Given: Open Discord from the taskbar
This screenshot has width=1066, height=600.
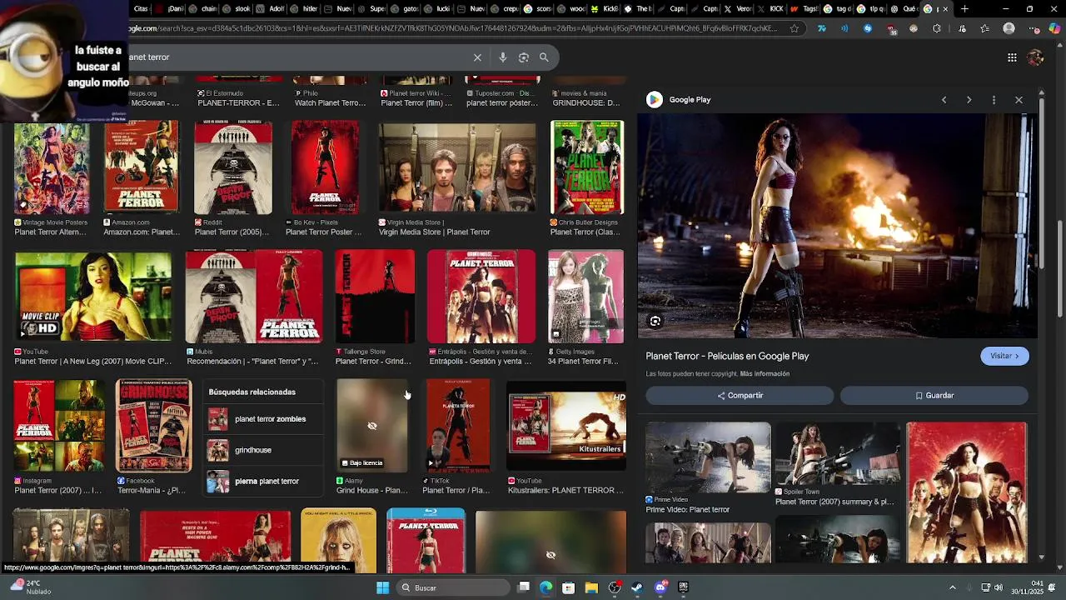Looking at the screenshot, I should click(660, 587).
